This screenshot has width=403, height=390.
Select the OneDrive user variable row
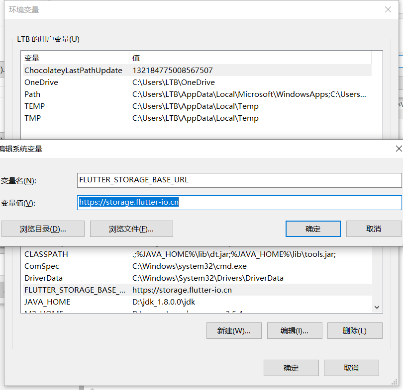coord(198,82)
